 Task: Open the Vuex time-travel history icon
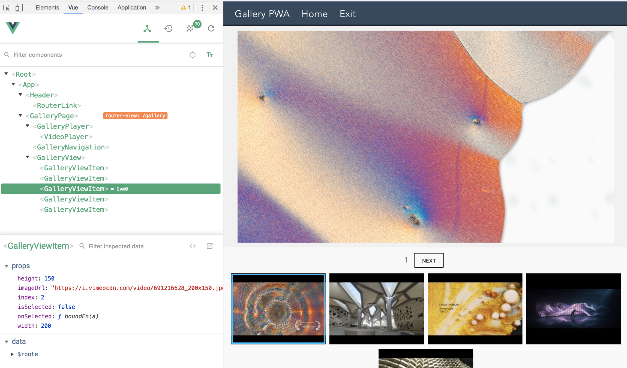tap(169, 29)
